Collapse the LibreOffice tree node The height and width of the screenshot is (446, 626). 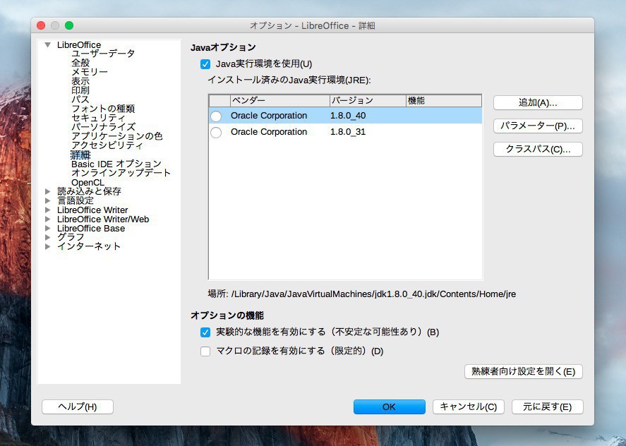(48, 44)
